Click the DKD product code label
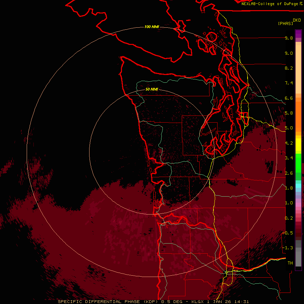Viewport: 304px width, 304px height. (x=297, y=20)
